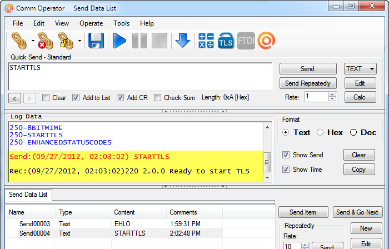Increase Quick Send Rate with the up arrow

click(x=332, y=94)
